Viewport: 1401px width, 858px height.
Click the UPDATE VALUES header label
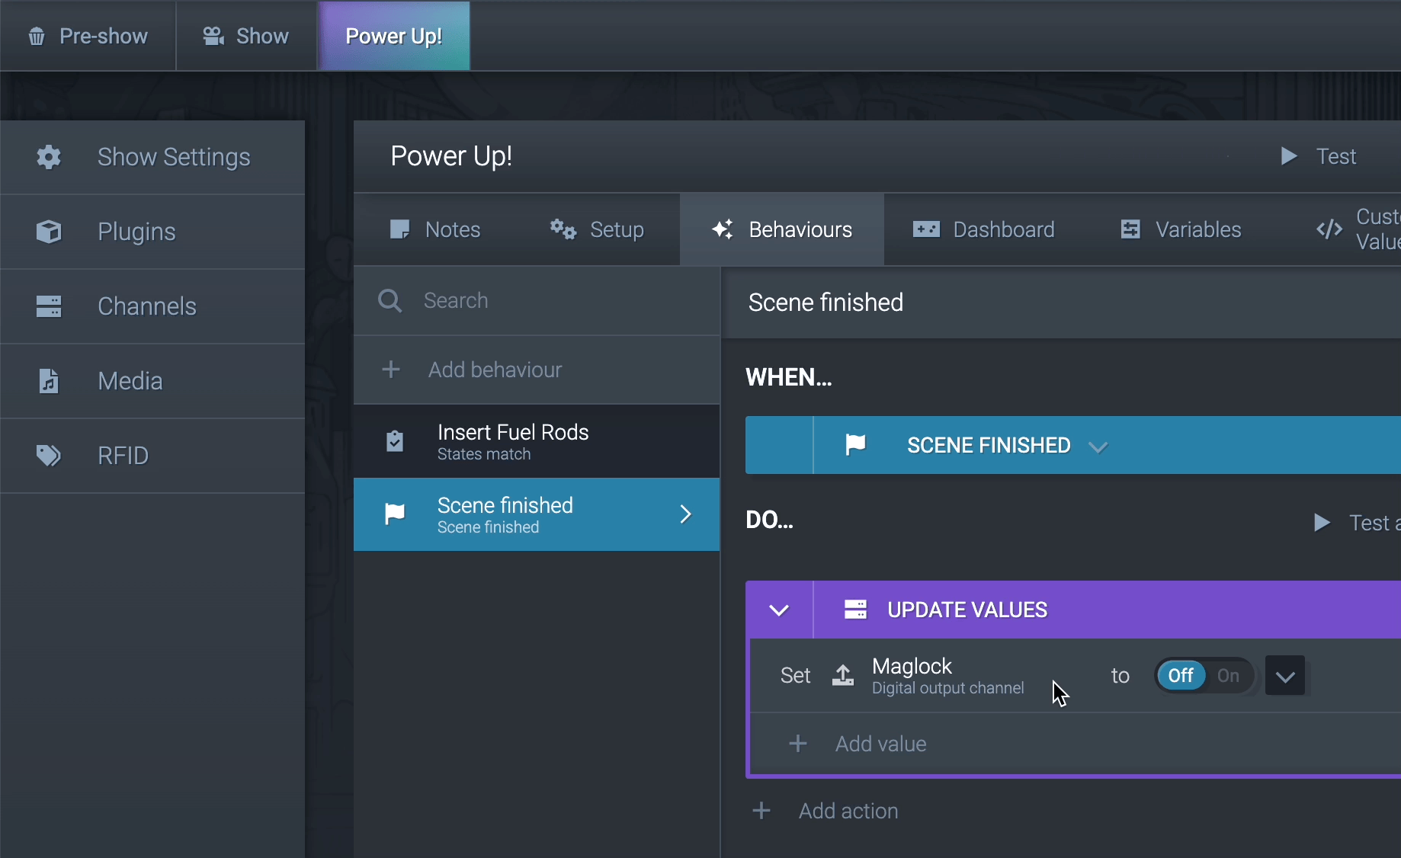(967, 610)
